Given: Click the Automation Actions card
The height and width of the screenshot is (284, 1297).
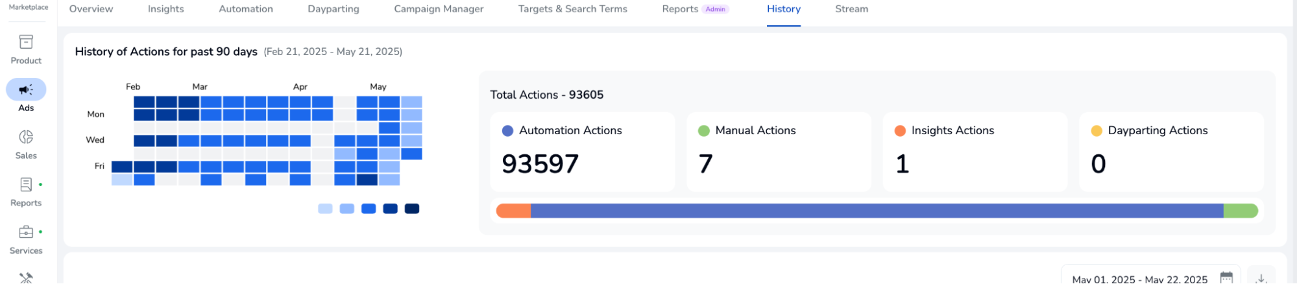Looking at the screenshot, I should (582, 152).
